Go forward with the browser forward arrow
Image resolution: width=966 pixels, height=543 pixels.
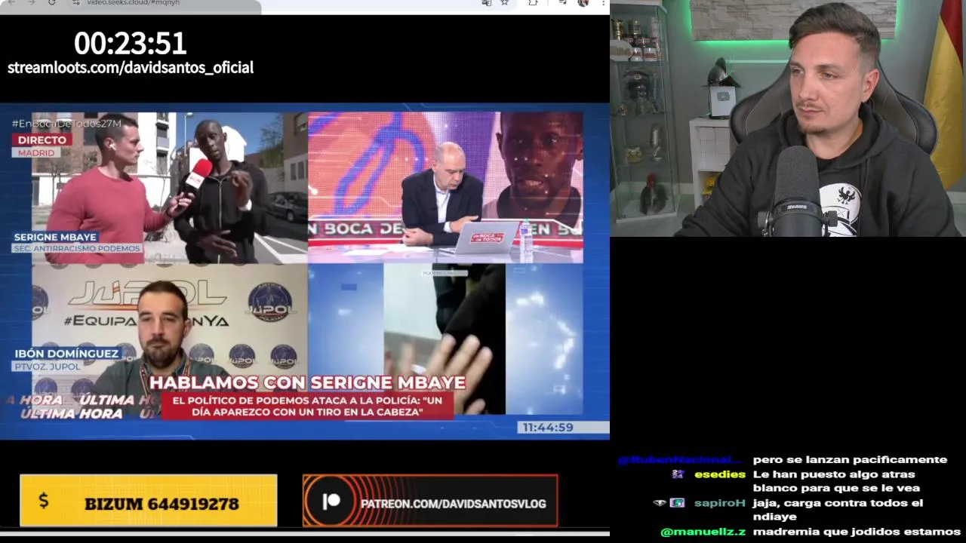32,2
